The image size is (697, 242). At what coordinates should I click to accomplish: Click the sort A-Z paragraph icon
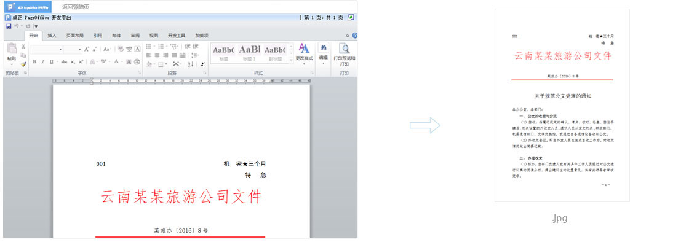tap(190, 64)
